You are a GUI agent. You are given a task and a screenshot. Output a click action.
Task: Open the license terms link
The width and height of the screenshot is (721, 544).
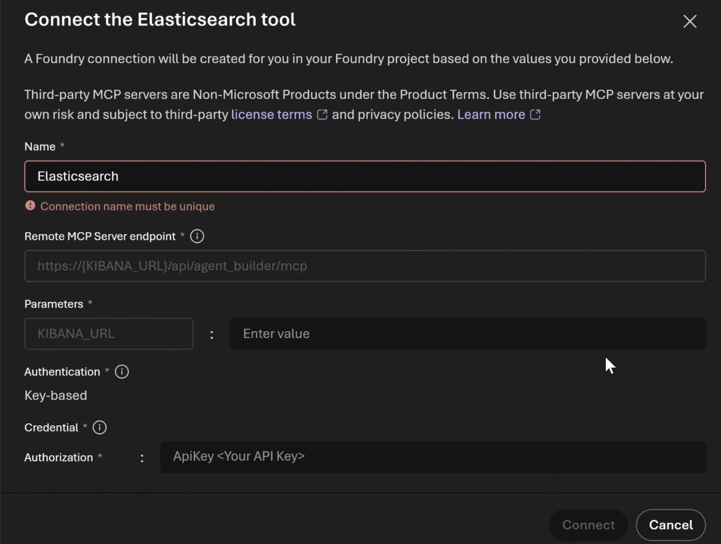click(x=271, y=114)
